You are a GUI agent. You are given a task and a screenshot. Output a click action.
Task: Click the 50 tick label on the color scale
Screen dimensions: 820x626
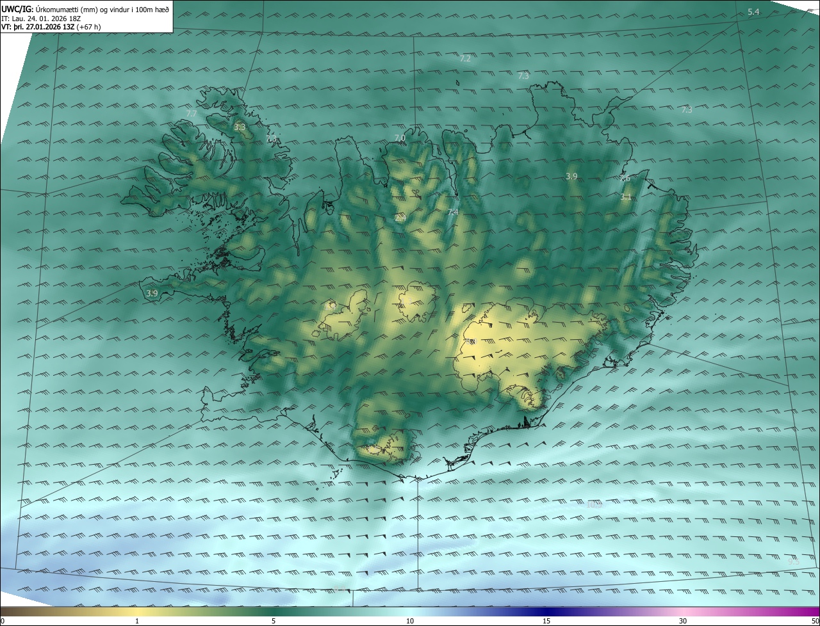815,621
